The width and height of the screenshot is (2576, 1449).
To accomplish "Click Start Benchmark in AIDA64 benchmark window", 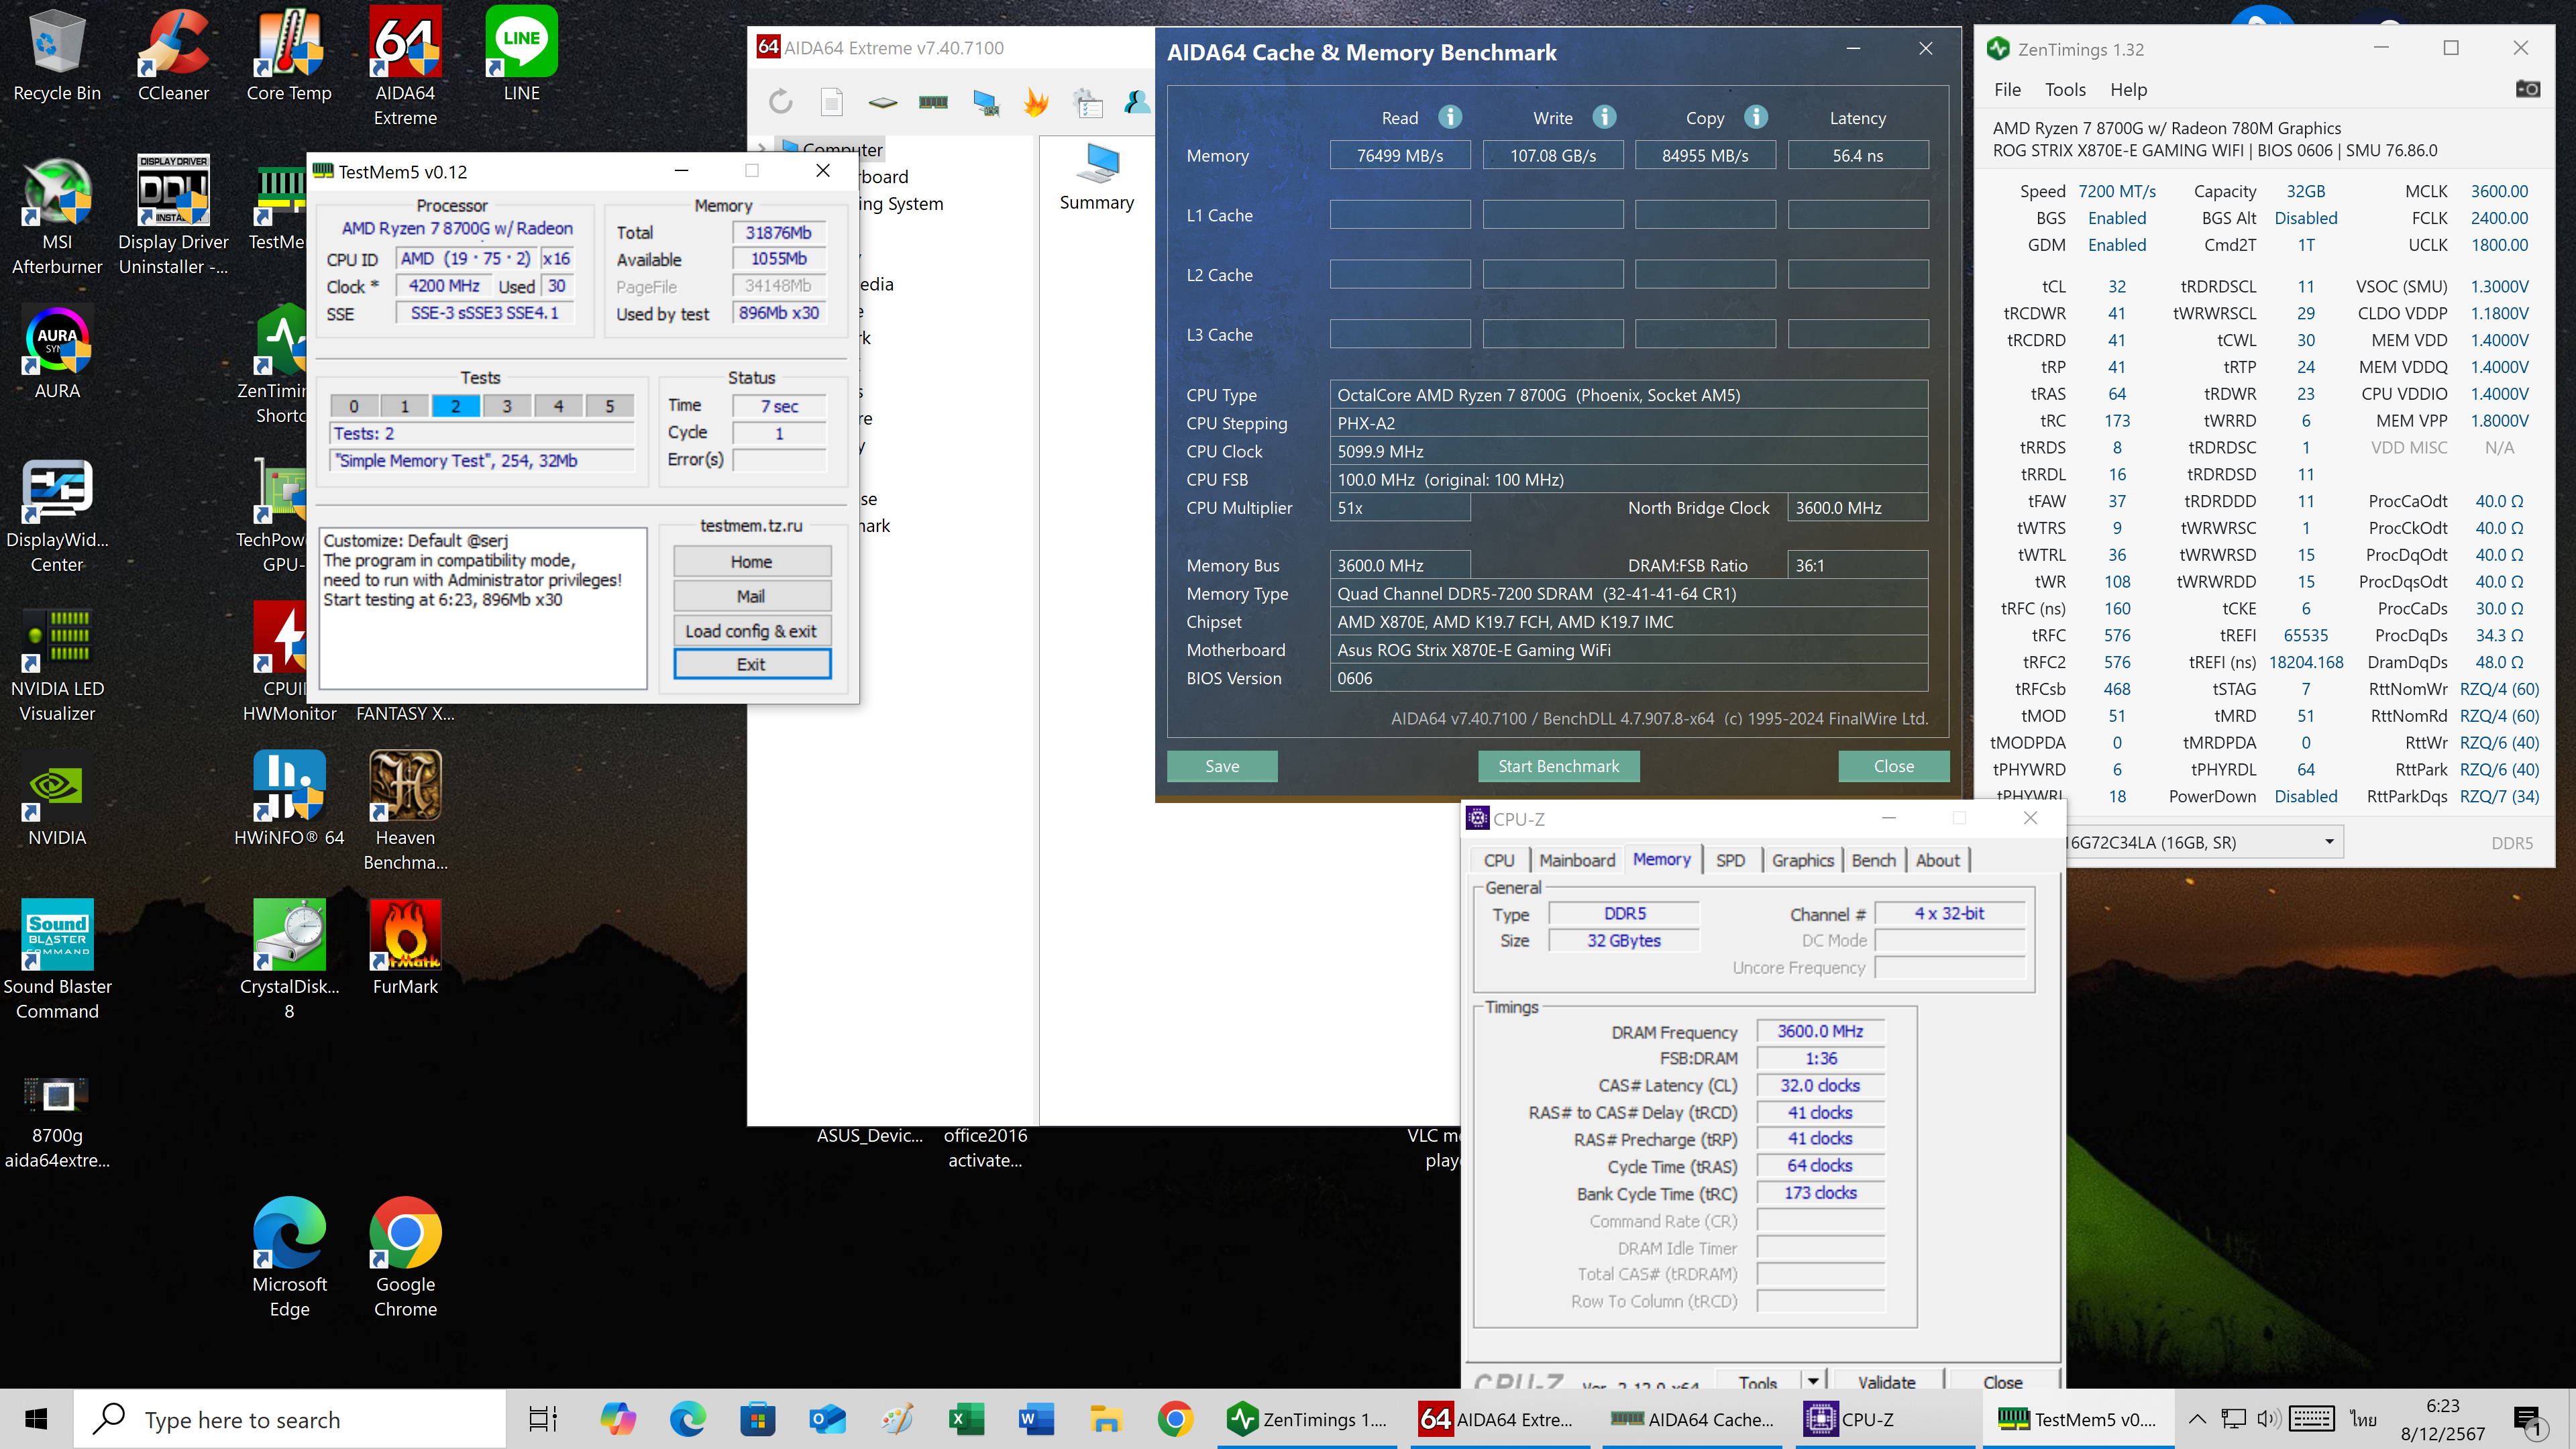I will [1558, 766].
